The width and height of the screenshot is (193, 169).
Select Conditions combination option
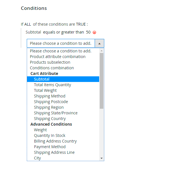click(x=52, y=68)
